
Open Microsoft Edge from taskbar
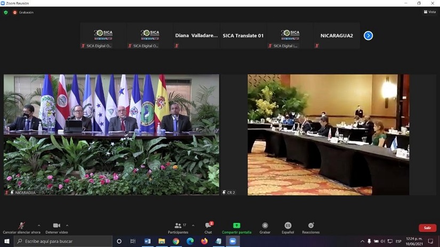click(x=190, y=241)
